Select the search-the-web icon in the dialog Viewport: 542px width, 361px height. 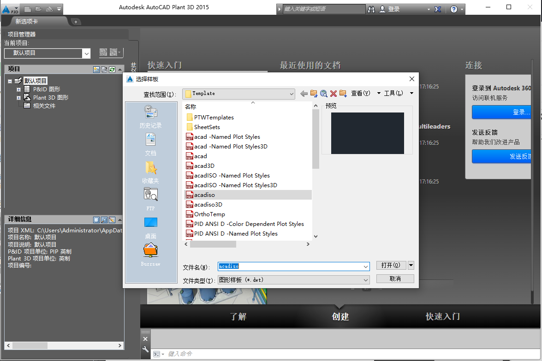(323, 93)
